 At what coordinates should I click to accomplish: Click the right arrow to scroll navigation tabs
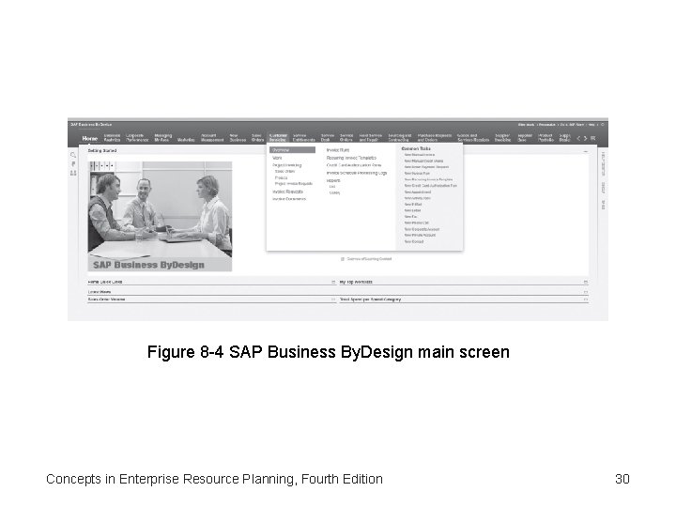click(x=586, y=138)
